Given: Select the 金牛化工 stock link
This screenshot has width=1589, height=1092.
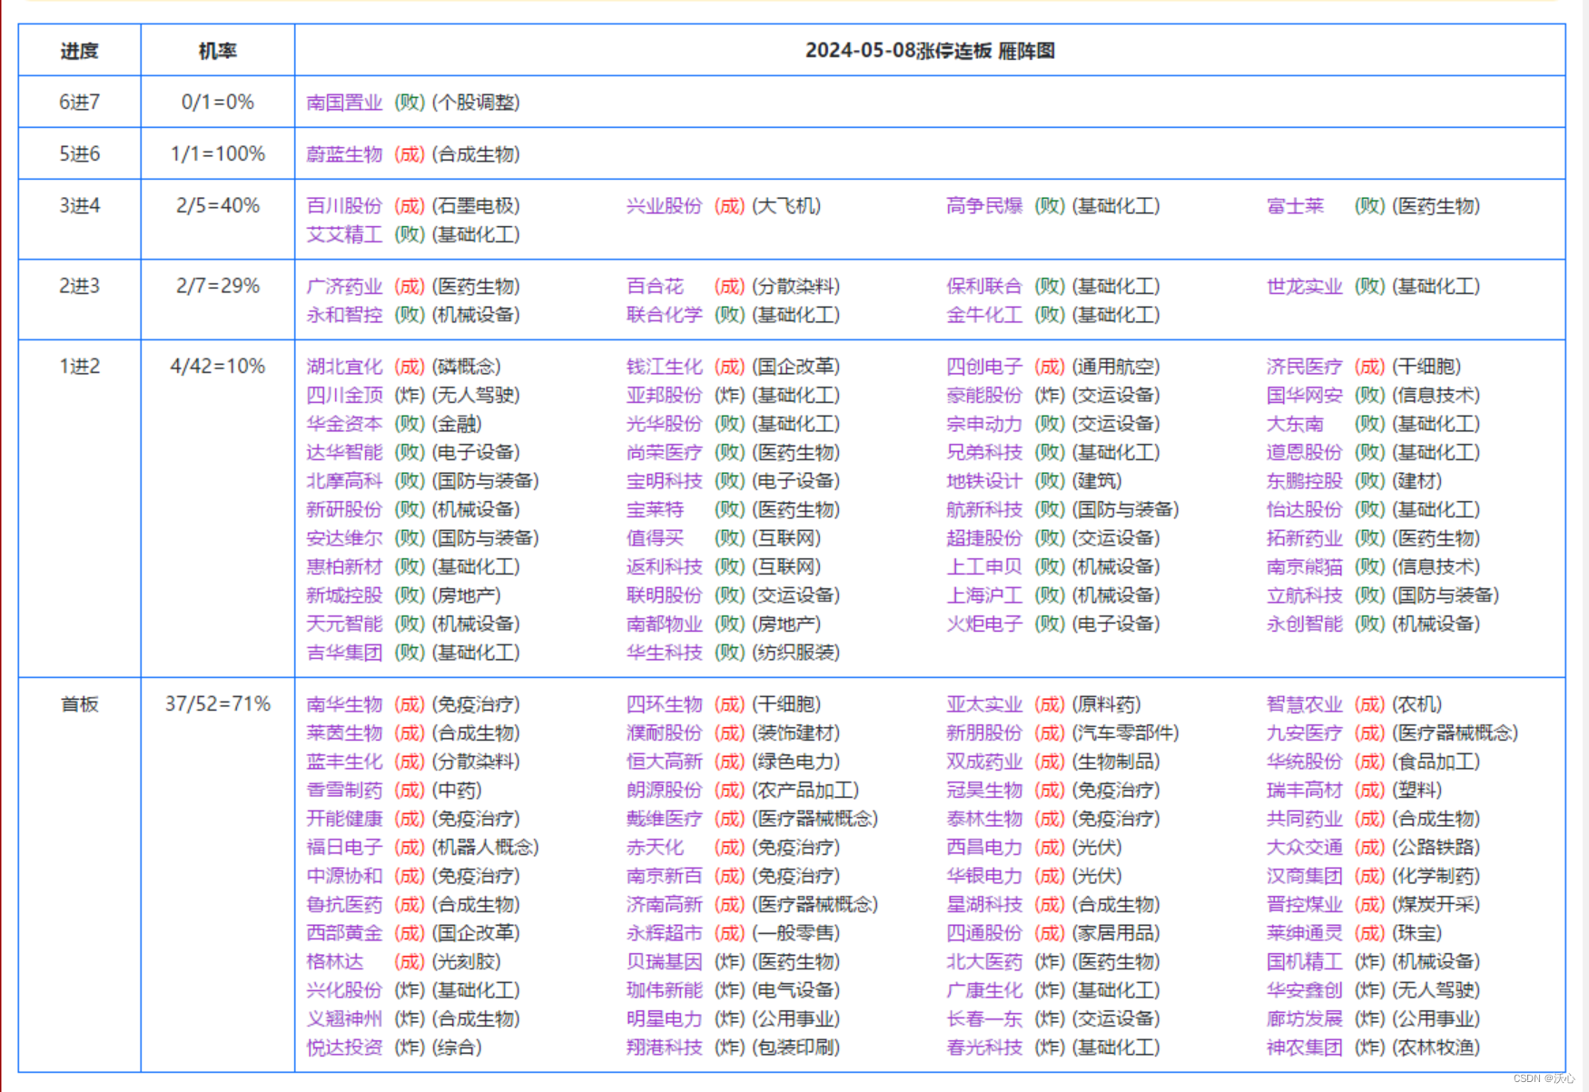Looking at the screenshot, I should point(984,315).
